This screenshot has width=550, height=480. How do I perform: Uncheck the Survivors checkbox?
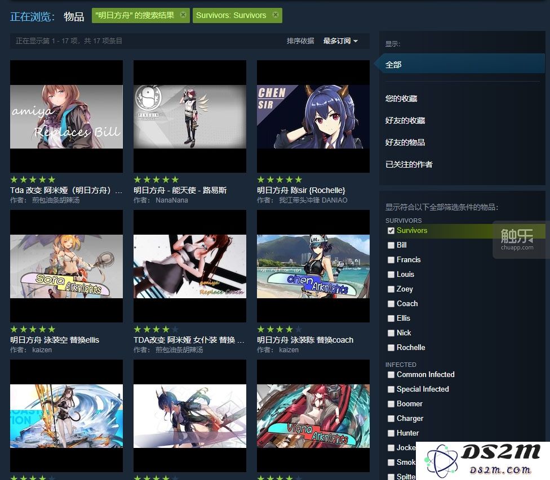pyautogui.click(x=391, y=231)
